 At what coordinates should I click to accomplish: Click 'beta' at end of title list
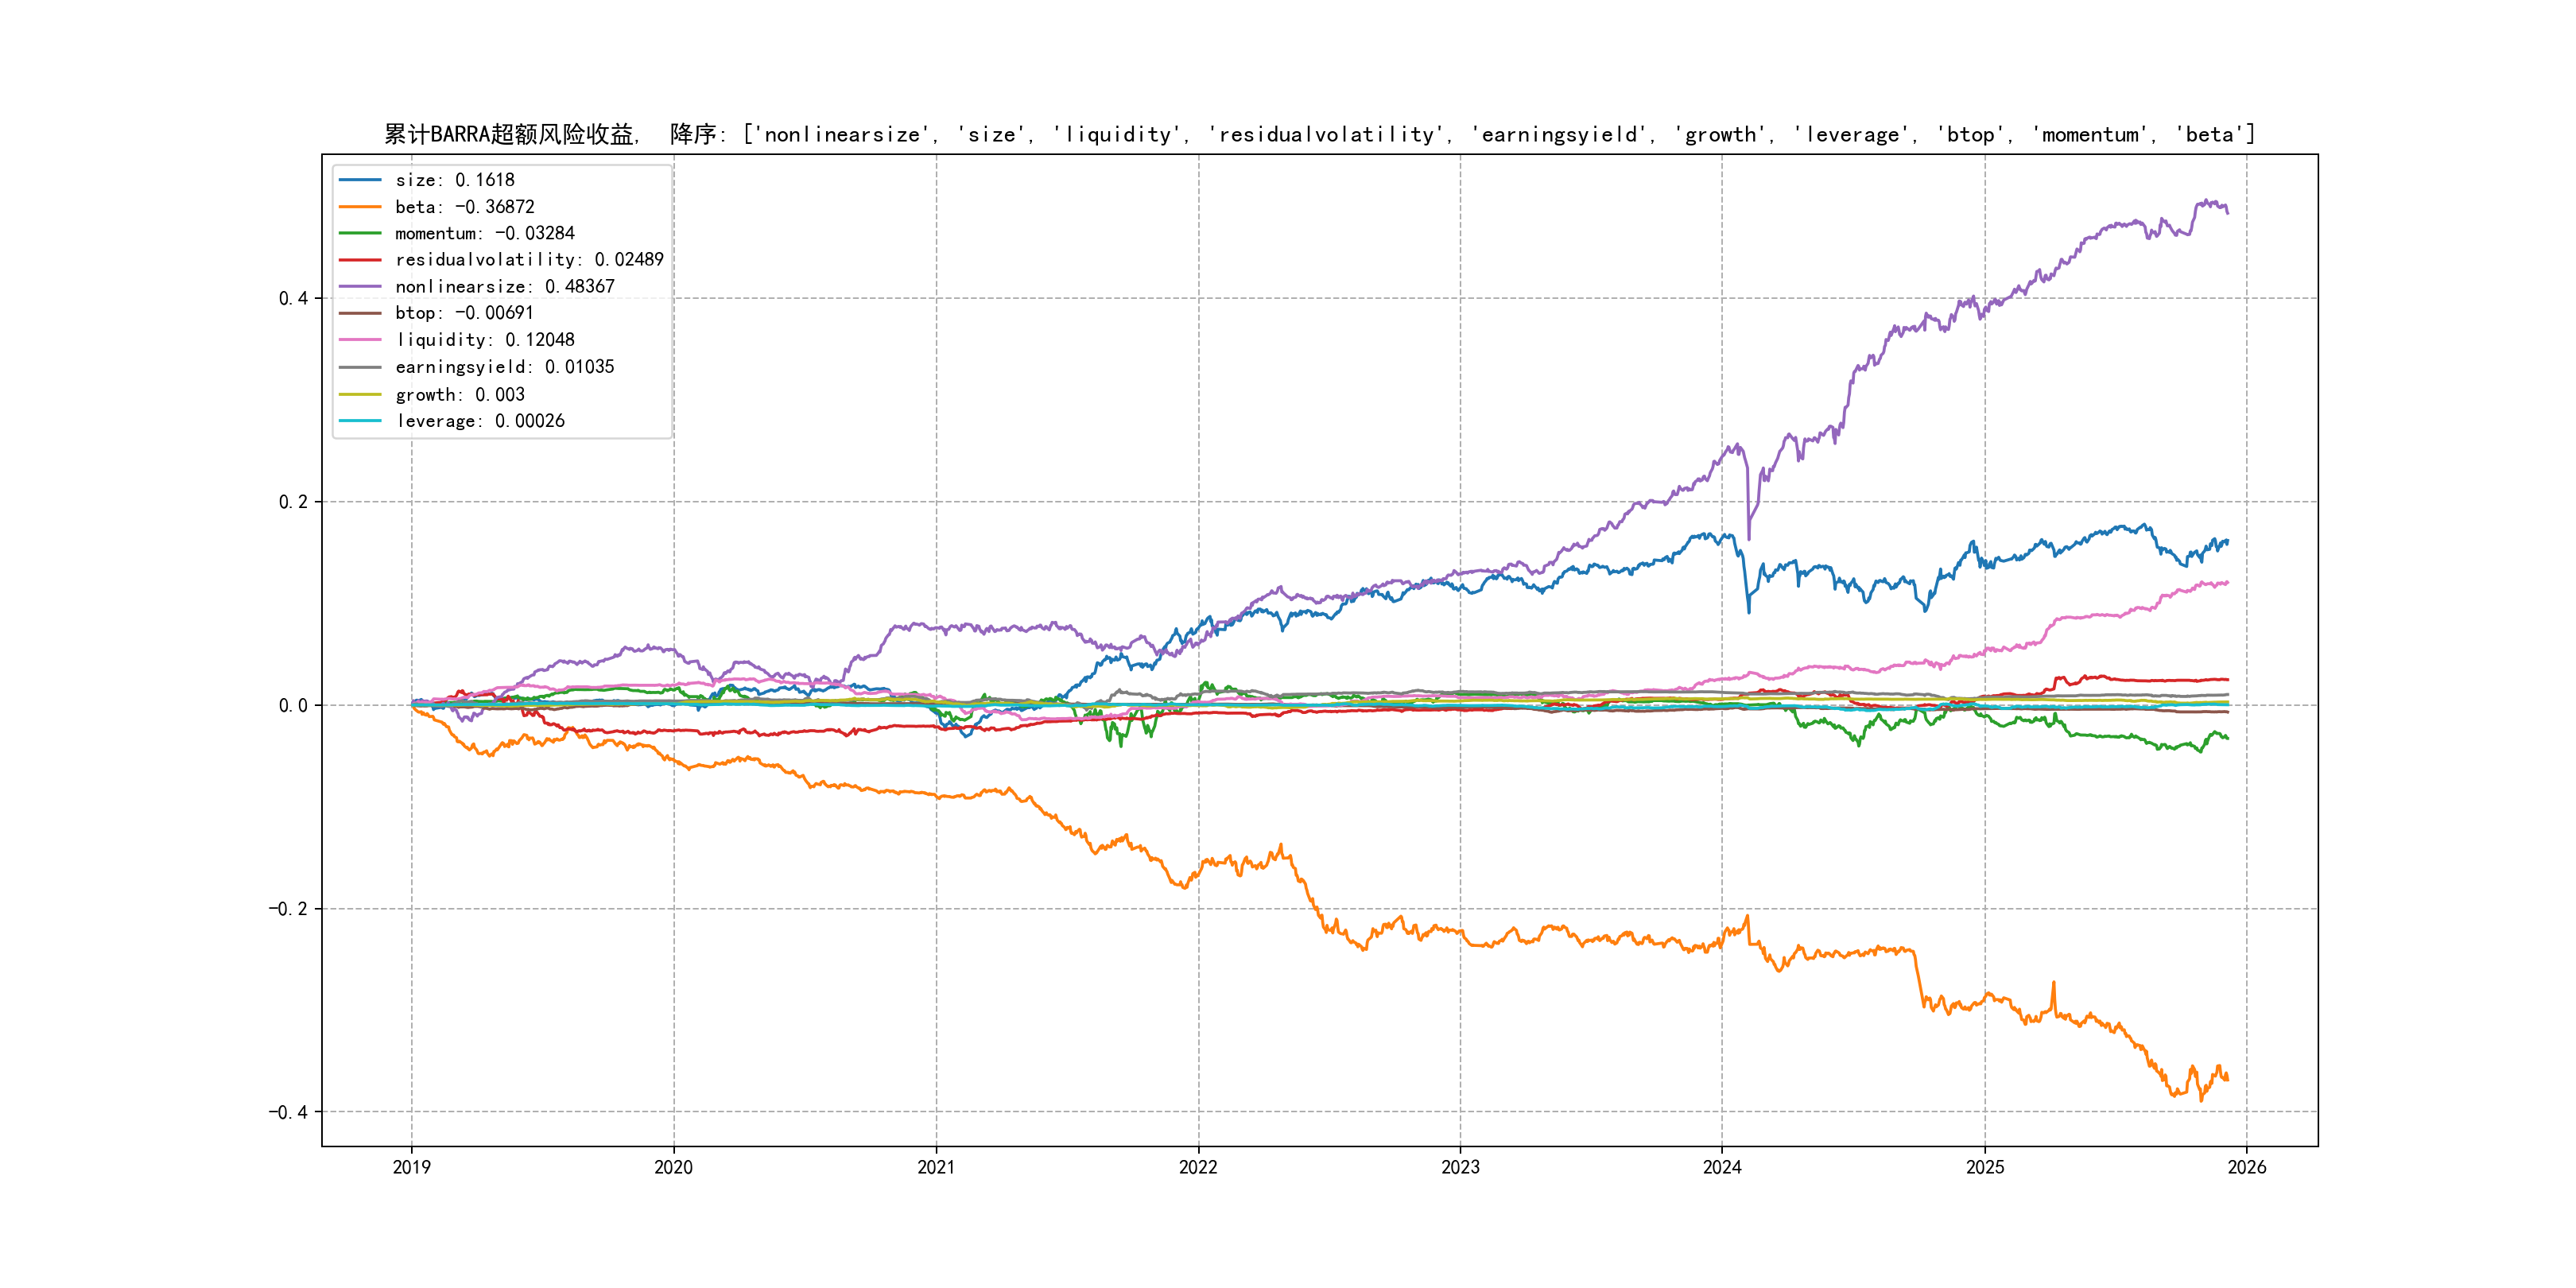[x=2209, y=134]
